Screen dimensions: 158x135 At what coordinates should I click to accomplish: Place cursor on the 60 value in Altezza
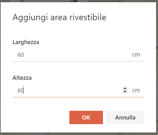(x=21, y=91)
